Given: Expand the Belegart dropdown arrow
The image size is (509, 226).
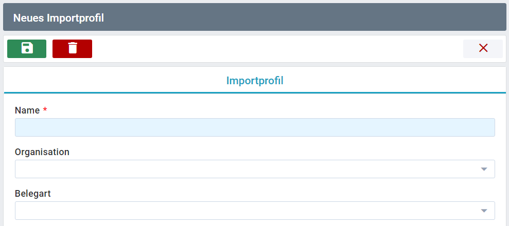Looking at the screenshot, I should point(484,211).
